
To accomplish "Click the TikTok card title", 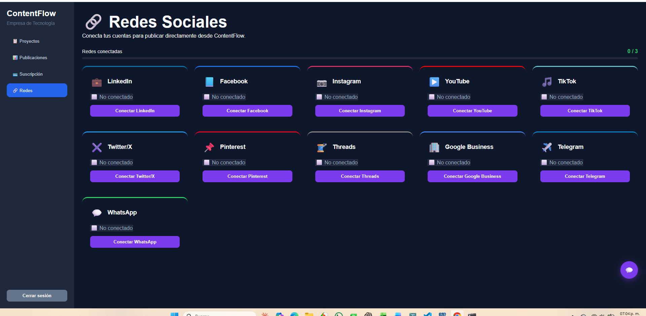I will [x=567, y=81].
